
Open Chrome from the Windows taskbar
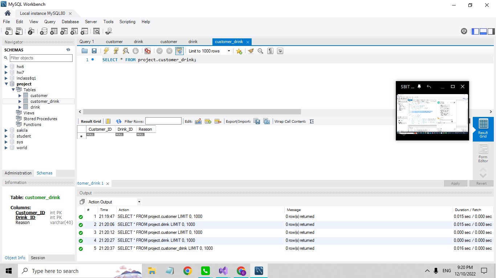187,271
